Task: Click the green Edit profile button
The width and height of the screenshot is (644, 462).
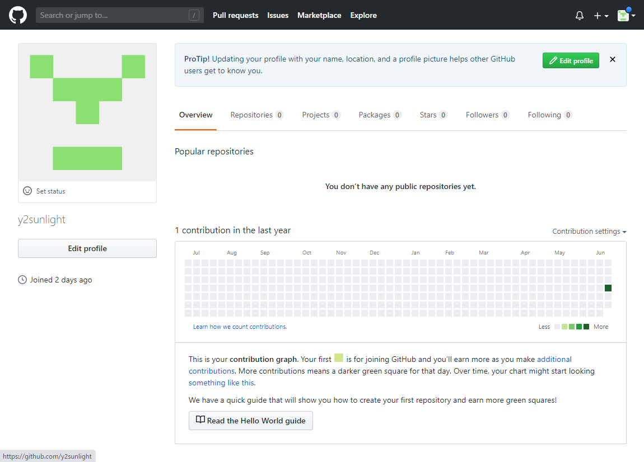Action: pos(571,60)
